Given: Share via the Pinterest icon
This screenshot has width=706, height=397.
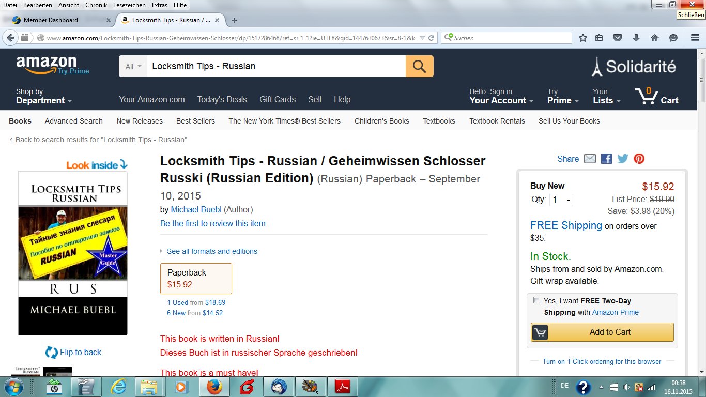Looking at the screenshot, I should (639, 159).
